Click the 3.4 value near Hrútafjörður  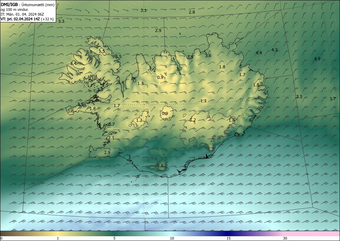pos(121,82)
